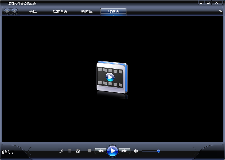This screenshot has width=225, height=160.
Task: Open the 菜单 menu
Action: [33, 11]
